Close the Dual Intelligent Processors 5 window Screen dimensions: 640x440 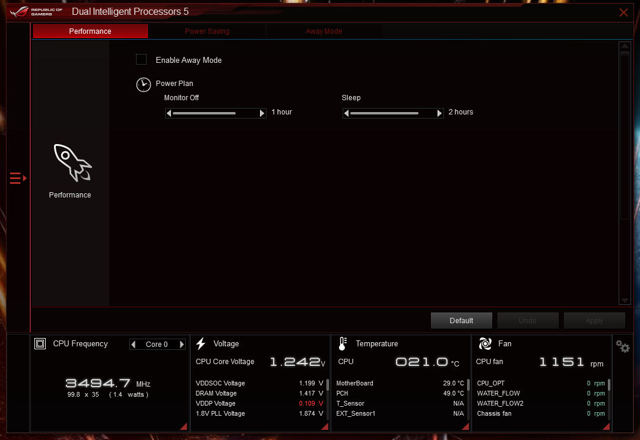(623, 12)
